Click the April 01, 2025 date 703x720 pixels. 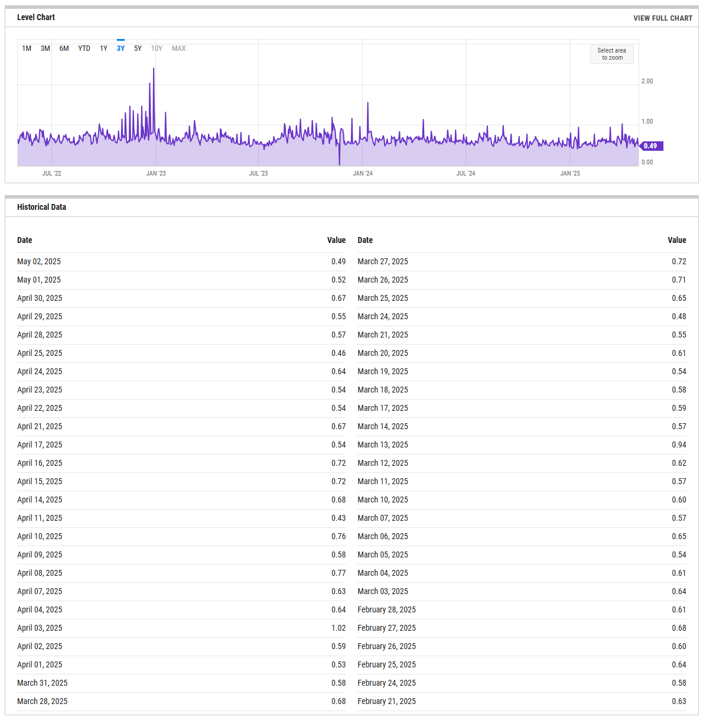pos(40,664)
